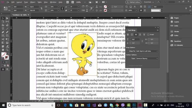Click the Tweety bird image
Image resolution: width=192 pixels, height=108 pixels.
tap(82, 54)
